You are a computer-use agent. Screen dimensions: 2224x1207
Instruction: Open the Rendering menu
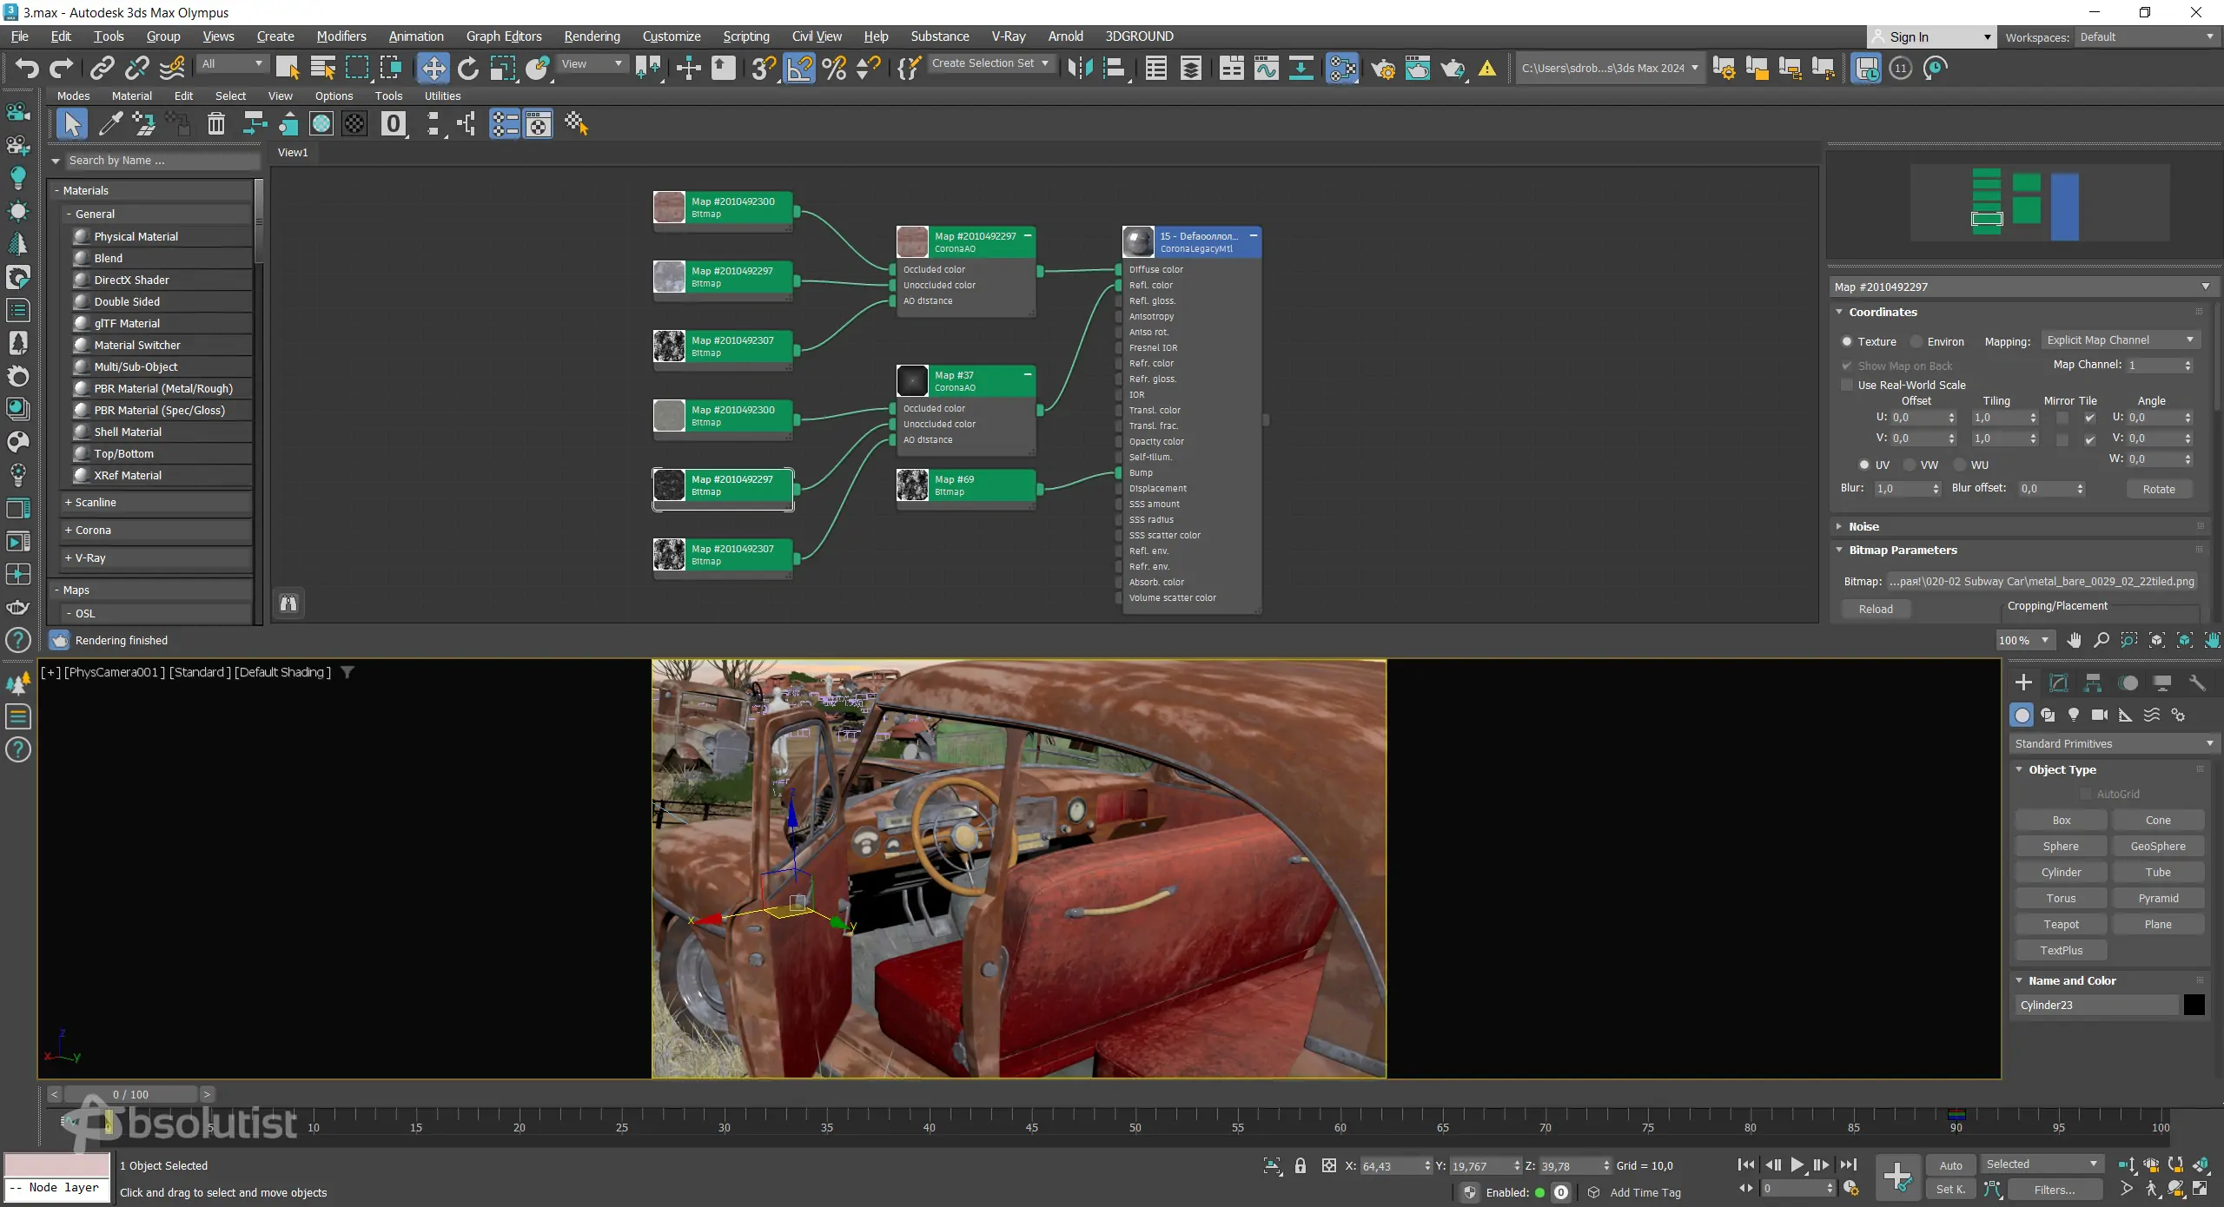[x=592, y=36]
